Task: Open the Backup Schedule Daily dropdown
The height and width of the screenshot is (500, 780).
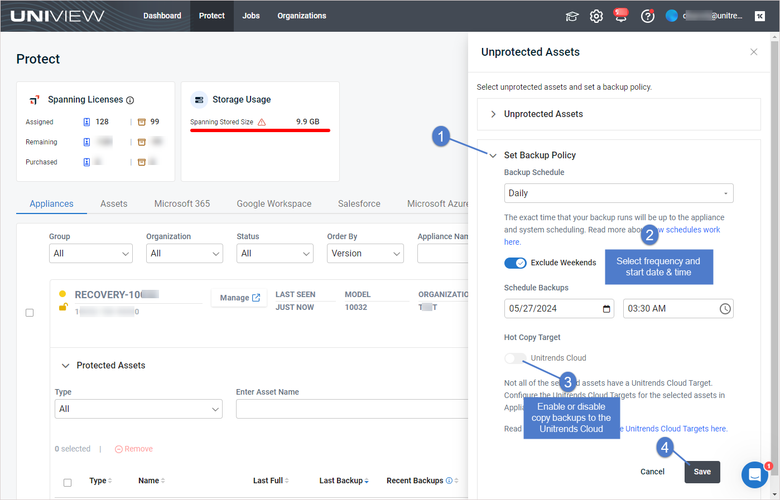Action: [618, 193]
